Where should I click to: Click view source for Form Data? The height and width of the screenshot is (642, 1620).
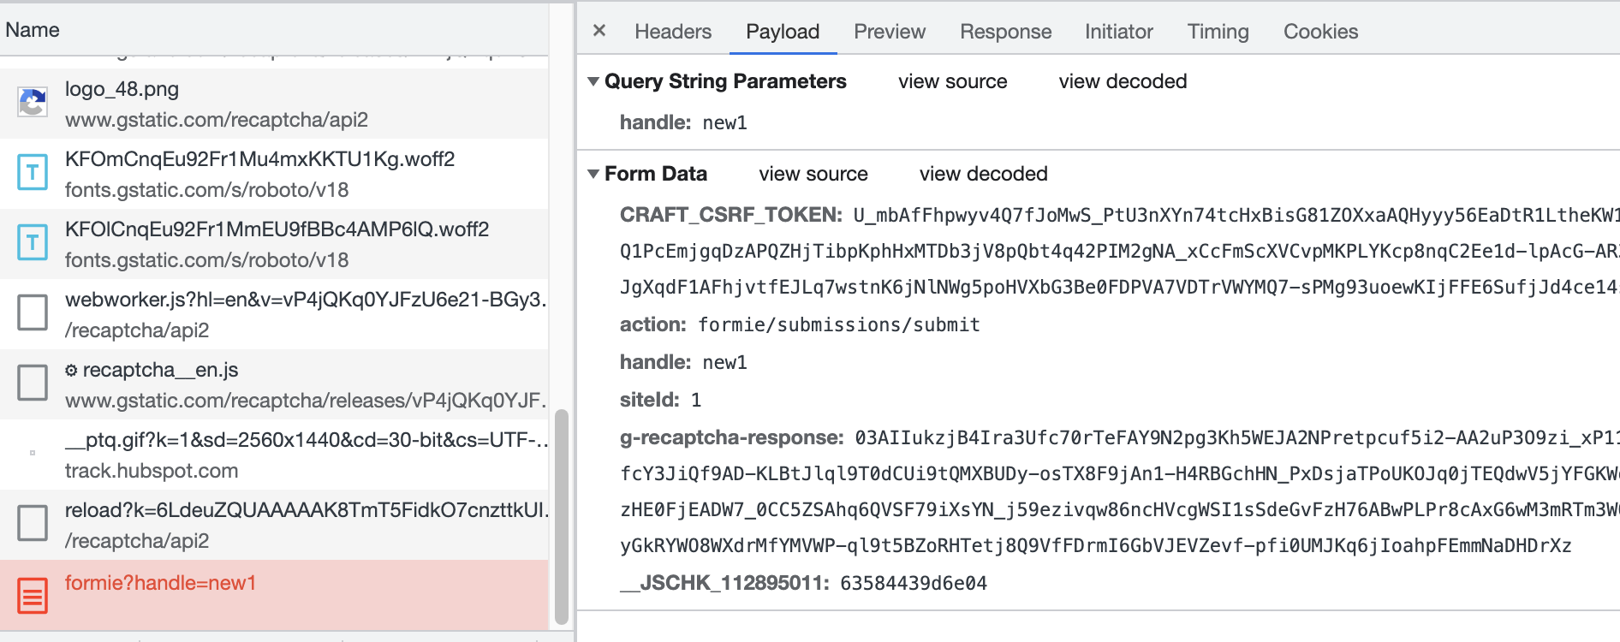[x=813, y=174]
